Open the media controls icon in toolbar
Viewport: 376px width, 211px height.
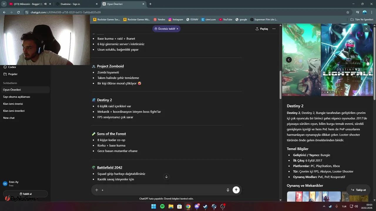357,12
